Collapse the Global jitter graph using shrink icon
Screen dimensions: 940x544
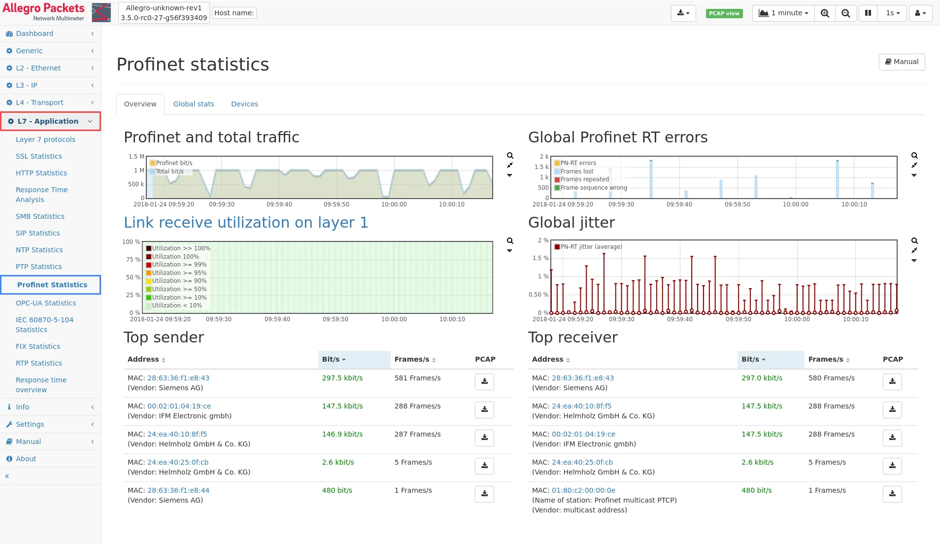(914, 250)
